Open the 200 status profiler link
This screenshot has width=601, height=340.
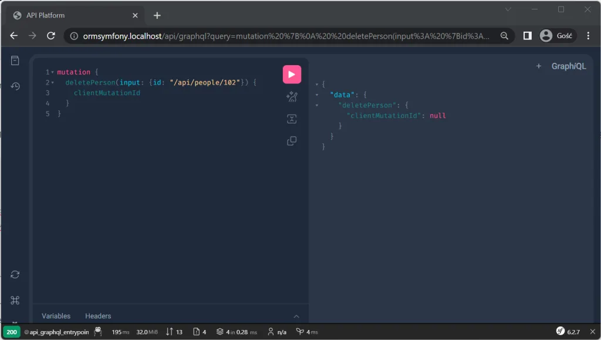pyautogui.click(x=12, y=332)
